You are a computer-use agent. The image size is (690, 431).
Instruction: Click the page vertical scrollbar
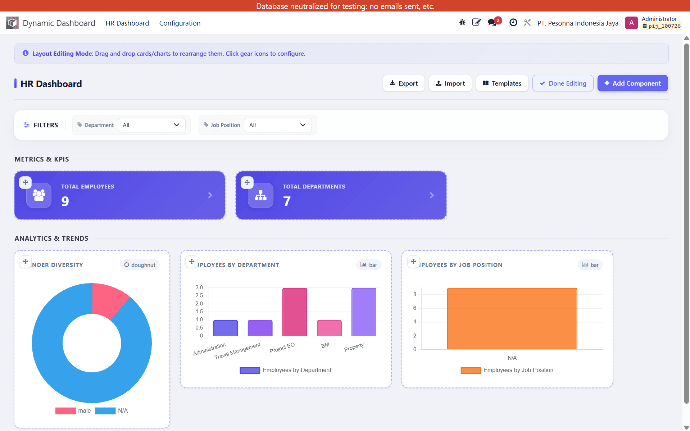tap(686, 223)
